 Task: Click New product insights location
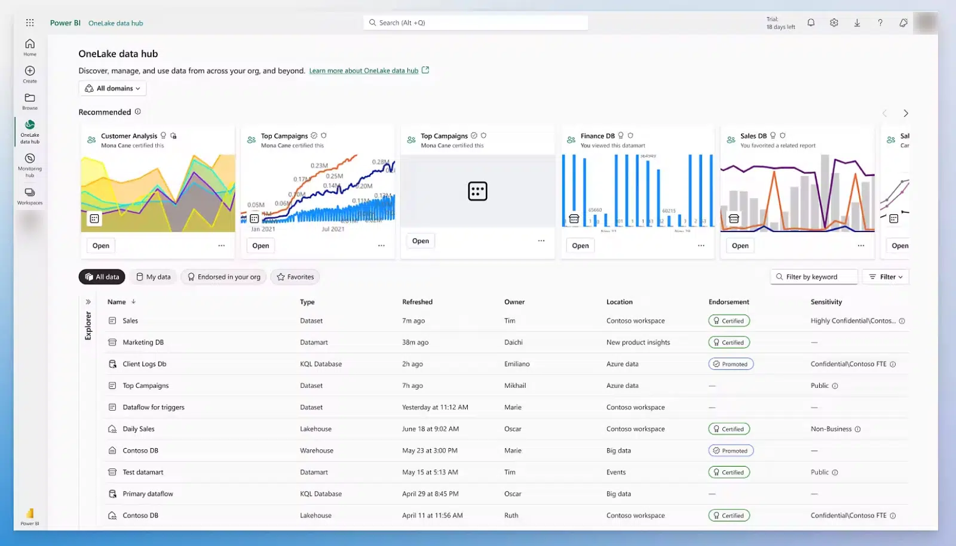[638, 343]
